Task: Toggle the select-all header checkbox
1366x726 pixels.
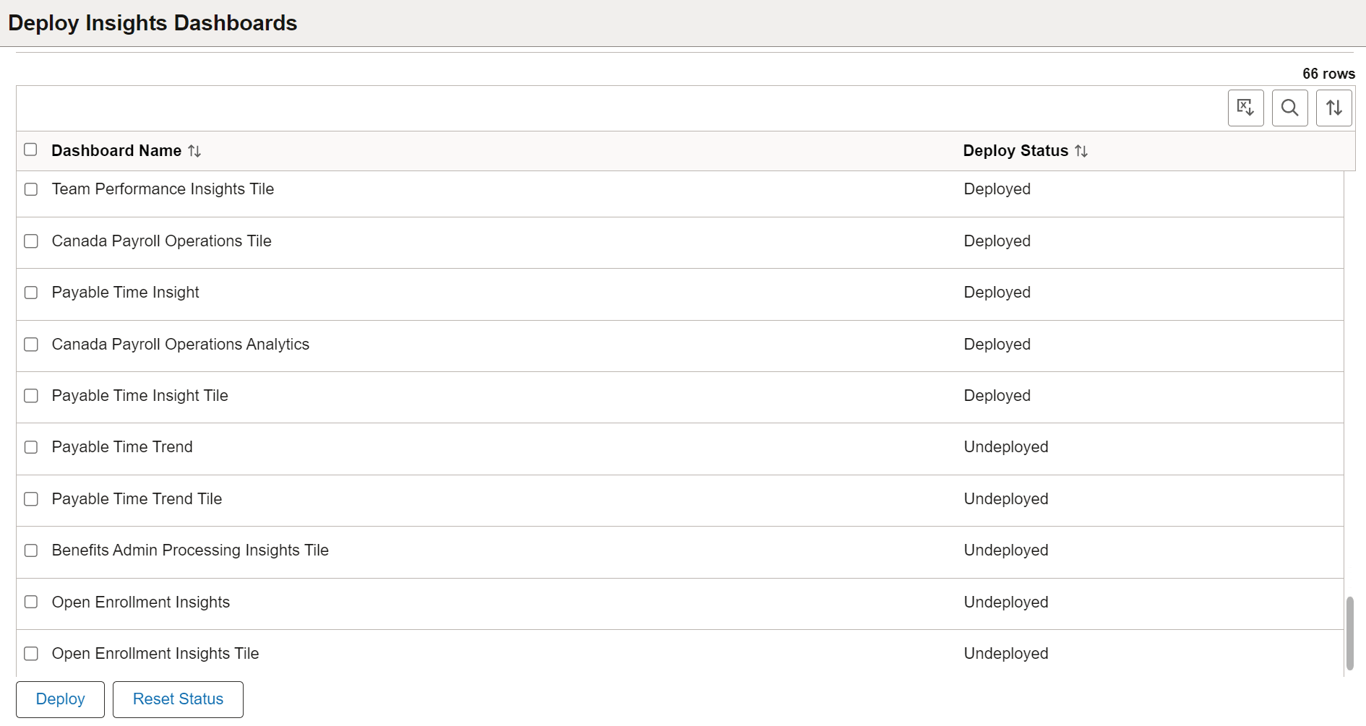Action: [x=30, y=150]
